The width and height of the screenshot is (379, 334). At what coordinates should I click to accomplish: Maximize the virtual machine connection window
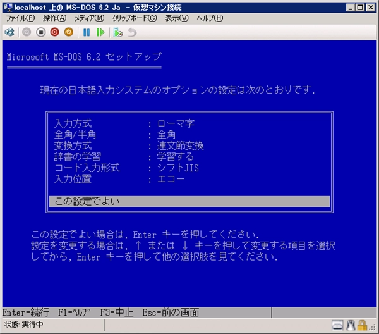[x=360, y=8]
